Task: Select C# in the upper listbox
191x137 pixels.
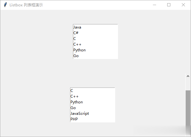Action: click(96, 33)
